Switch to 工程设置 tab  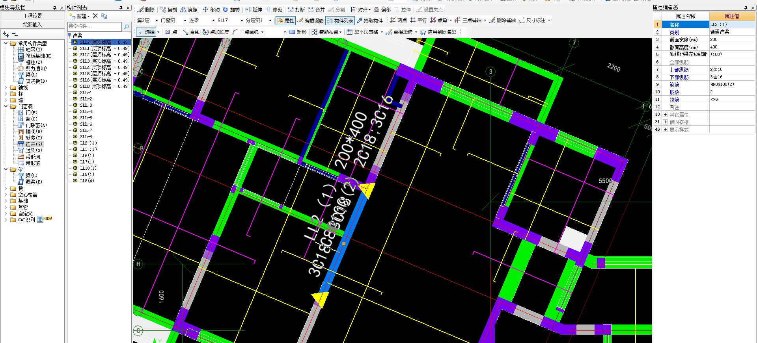point(32,16)
